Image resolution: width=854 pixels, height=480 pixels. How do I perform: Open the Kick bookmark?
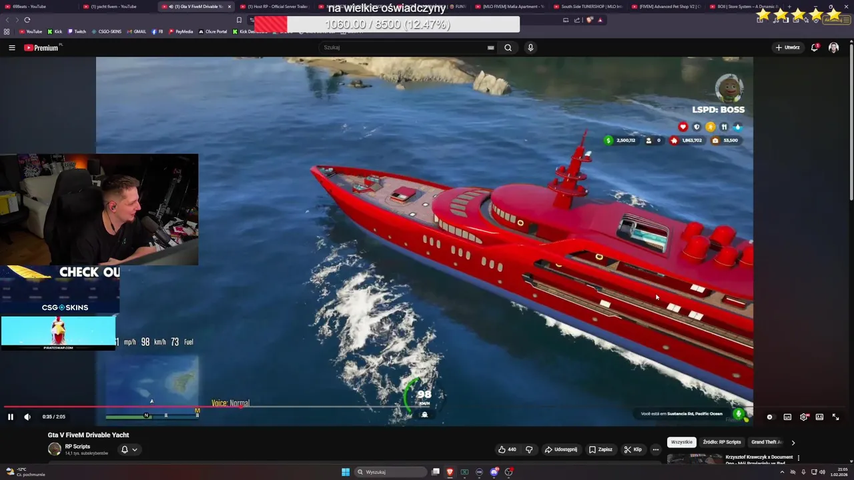tap(55, 31)
